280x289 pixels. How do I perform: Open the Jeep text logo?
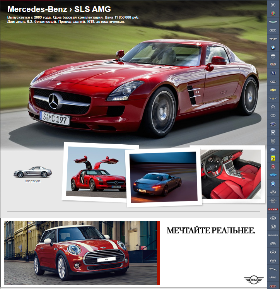click(x=273, y=277)
